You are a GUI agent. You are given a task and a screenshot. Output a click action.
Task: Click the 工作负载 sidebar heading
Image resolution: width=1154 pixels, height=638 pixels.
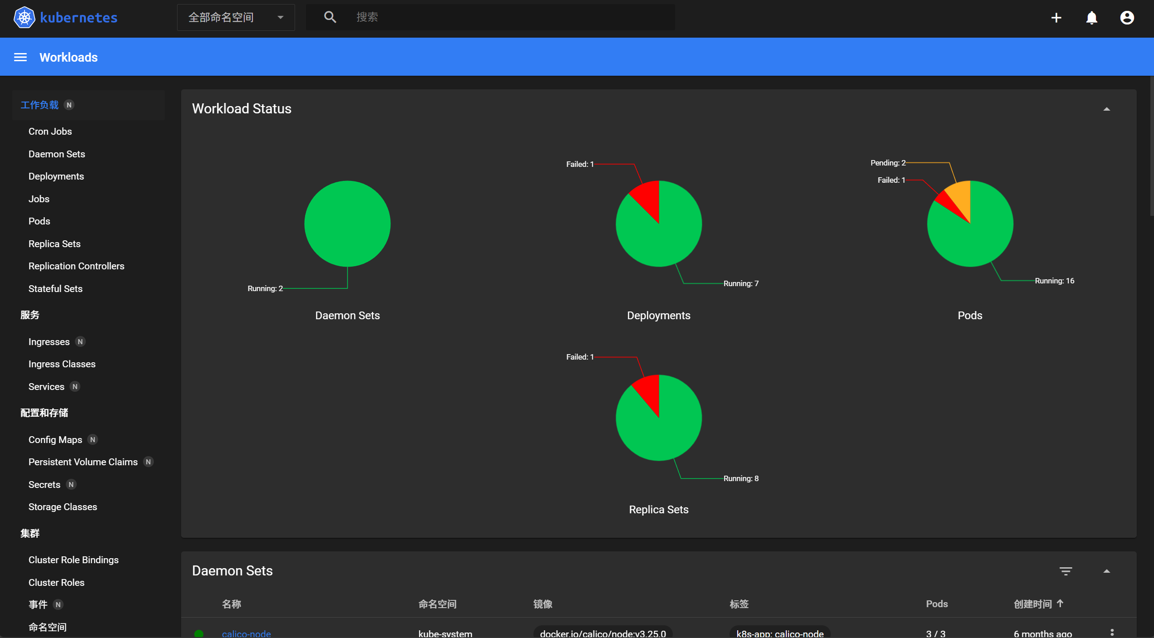pyautogui.click(x=39, y=105)
